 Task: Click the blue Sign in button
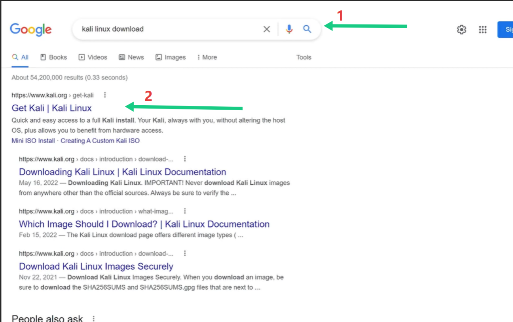[505, 29]
